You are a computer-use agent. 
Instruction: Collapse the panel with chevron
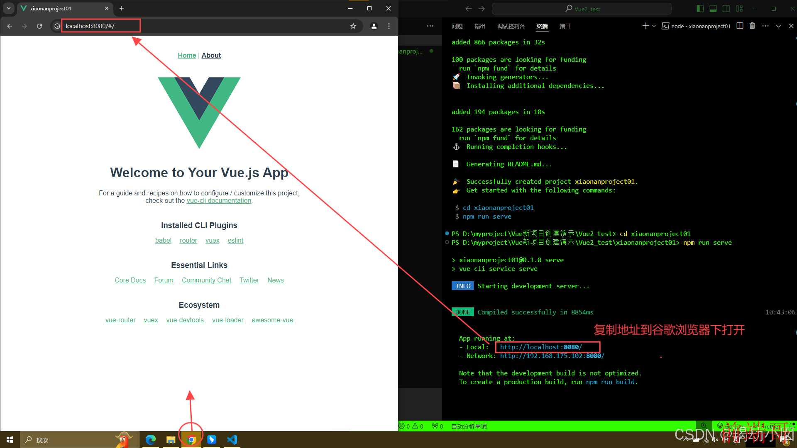pos(778,26)
